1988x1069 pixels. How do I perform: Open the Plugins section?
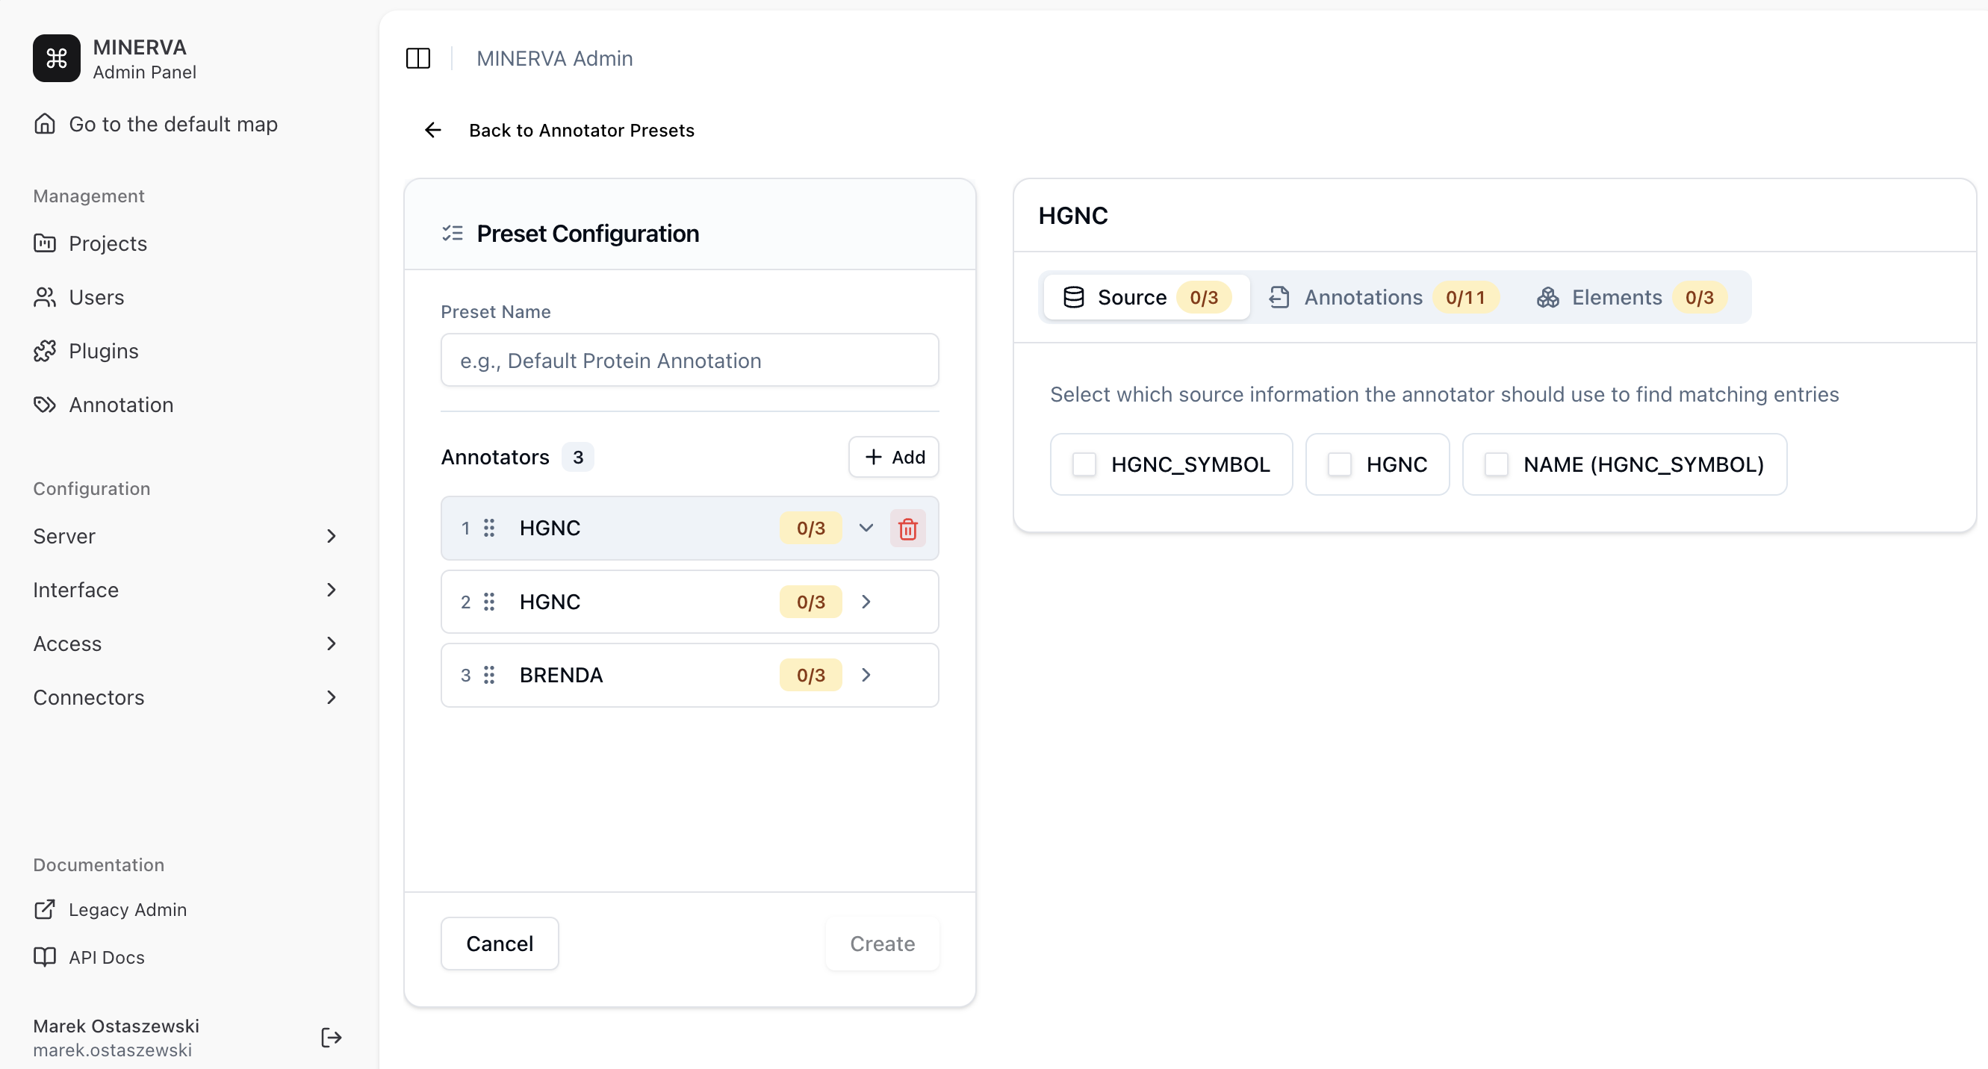click(x=102, y=351)
